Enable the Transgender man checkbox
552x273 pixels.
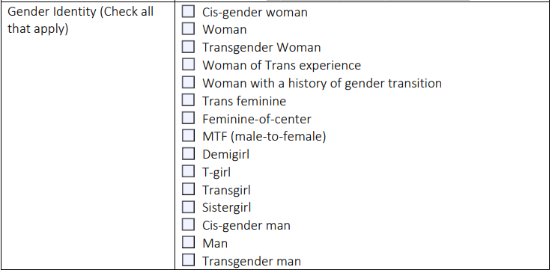click(188, 260)
